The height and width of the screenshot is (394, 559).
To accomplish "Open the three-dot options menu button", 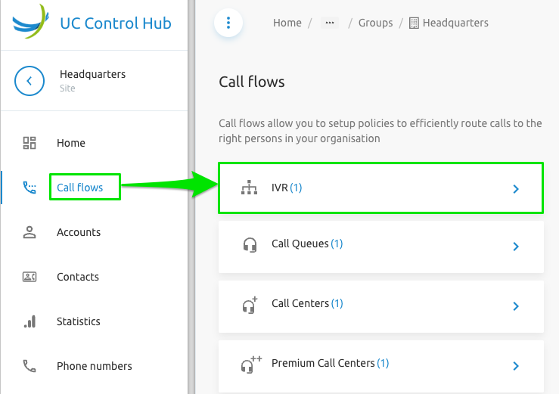I will pyautogui.click(x=228, y=23).
